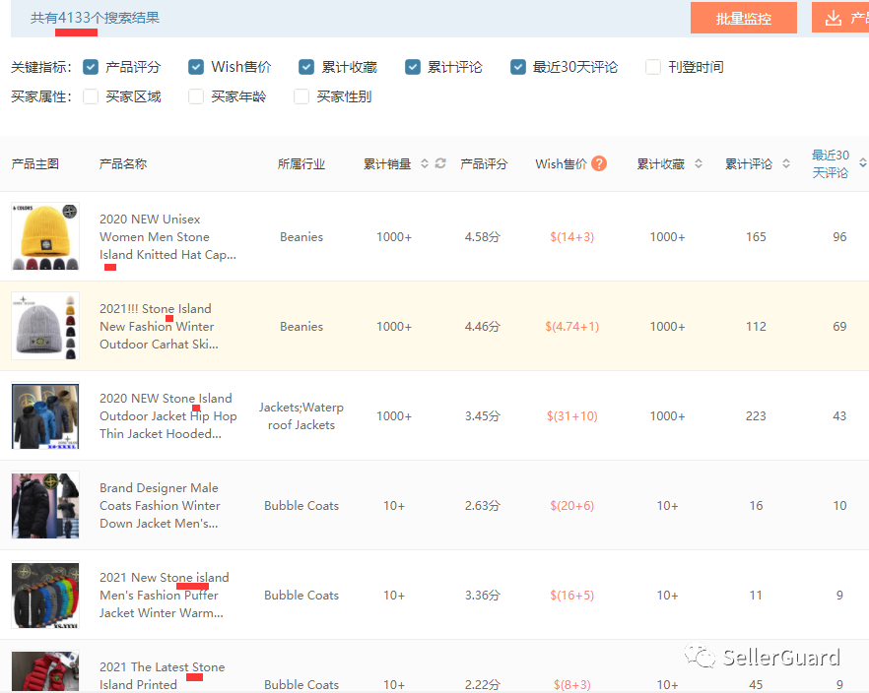Click the Wish售价 help question-mark icon
Screen dimensions: 869x693
(x=599, y=163)
